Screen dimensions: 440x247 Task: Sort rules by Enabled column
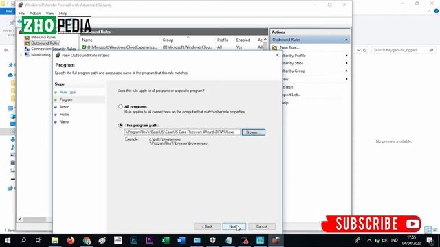click(243, 40)
